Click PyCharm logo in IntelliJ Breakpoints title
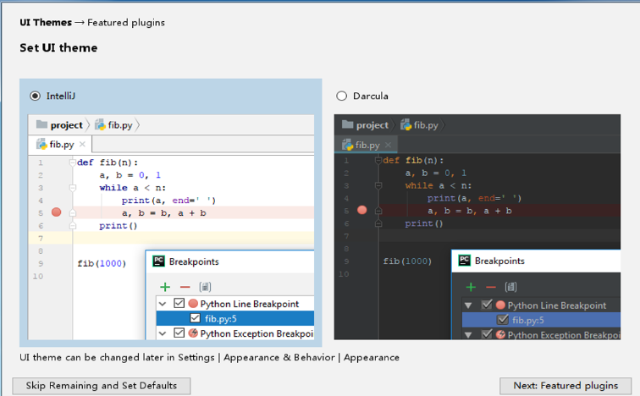Image resolution: width=640 pixels, height=396 pixels. point(158,261)
